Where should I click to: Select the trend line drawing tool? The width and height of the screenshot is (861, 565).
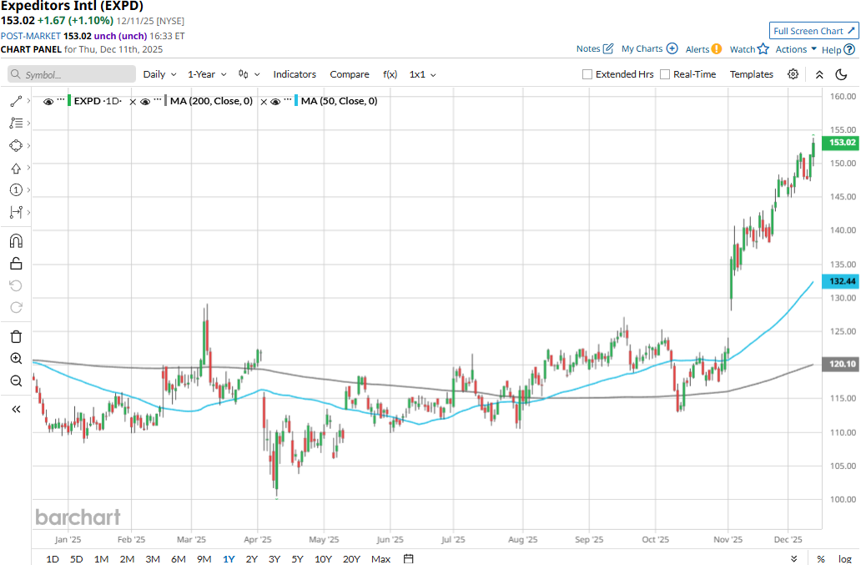(16, 101)
